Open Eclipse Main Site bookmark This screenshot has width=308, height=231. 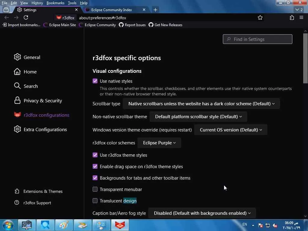60,25
